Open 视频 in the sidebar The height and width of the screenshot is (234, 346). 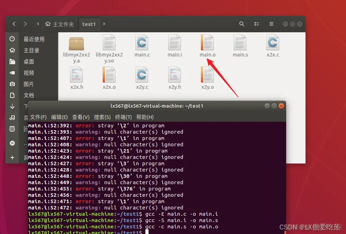click(29, 73)
